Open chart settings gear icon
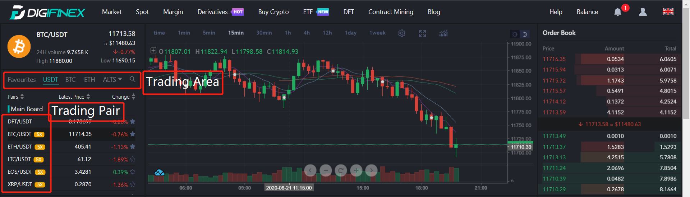 (x=402, y=33)
